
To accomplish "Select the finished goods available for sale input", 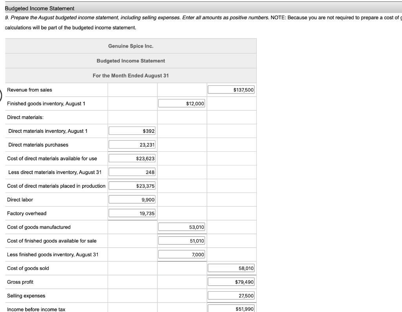I will [x=182, y=240].
